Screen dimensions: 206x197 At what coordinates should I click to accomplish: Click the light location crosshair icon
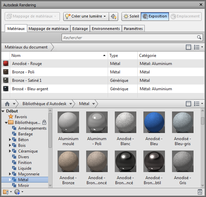coord(113,17)
